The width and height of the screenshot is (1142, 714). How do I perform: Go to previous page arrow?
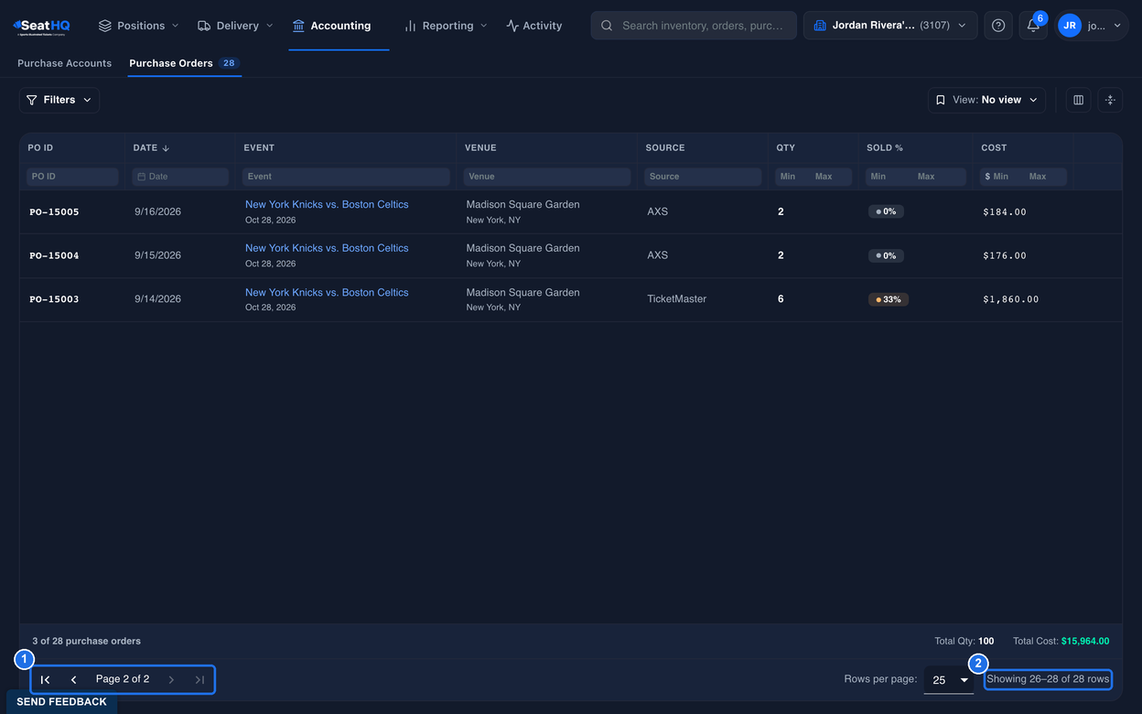click(x=74, y=679)
